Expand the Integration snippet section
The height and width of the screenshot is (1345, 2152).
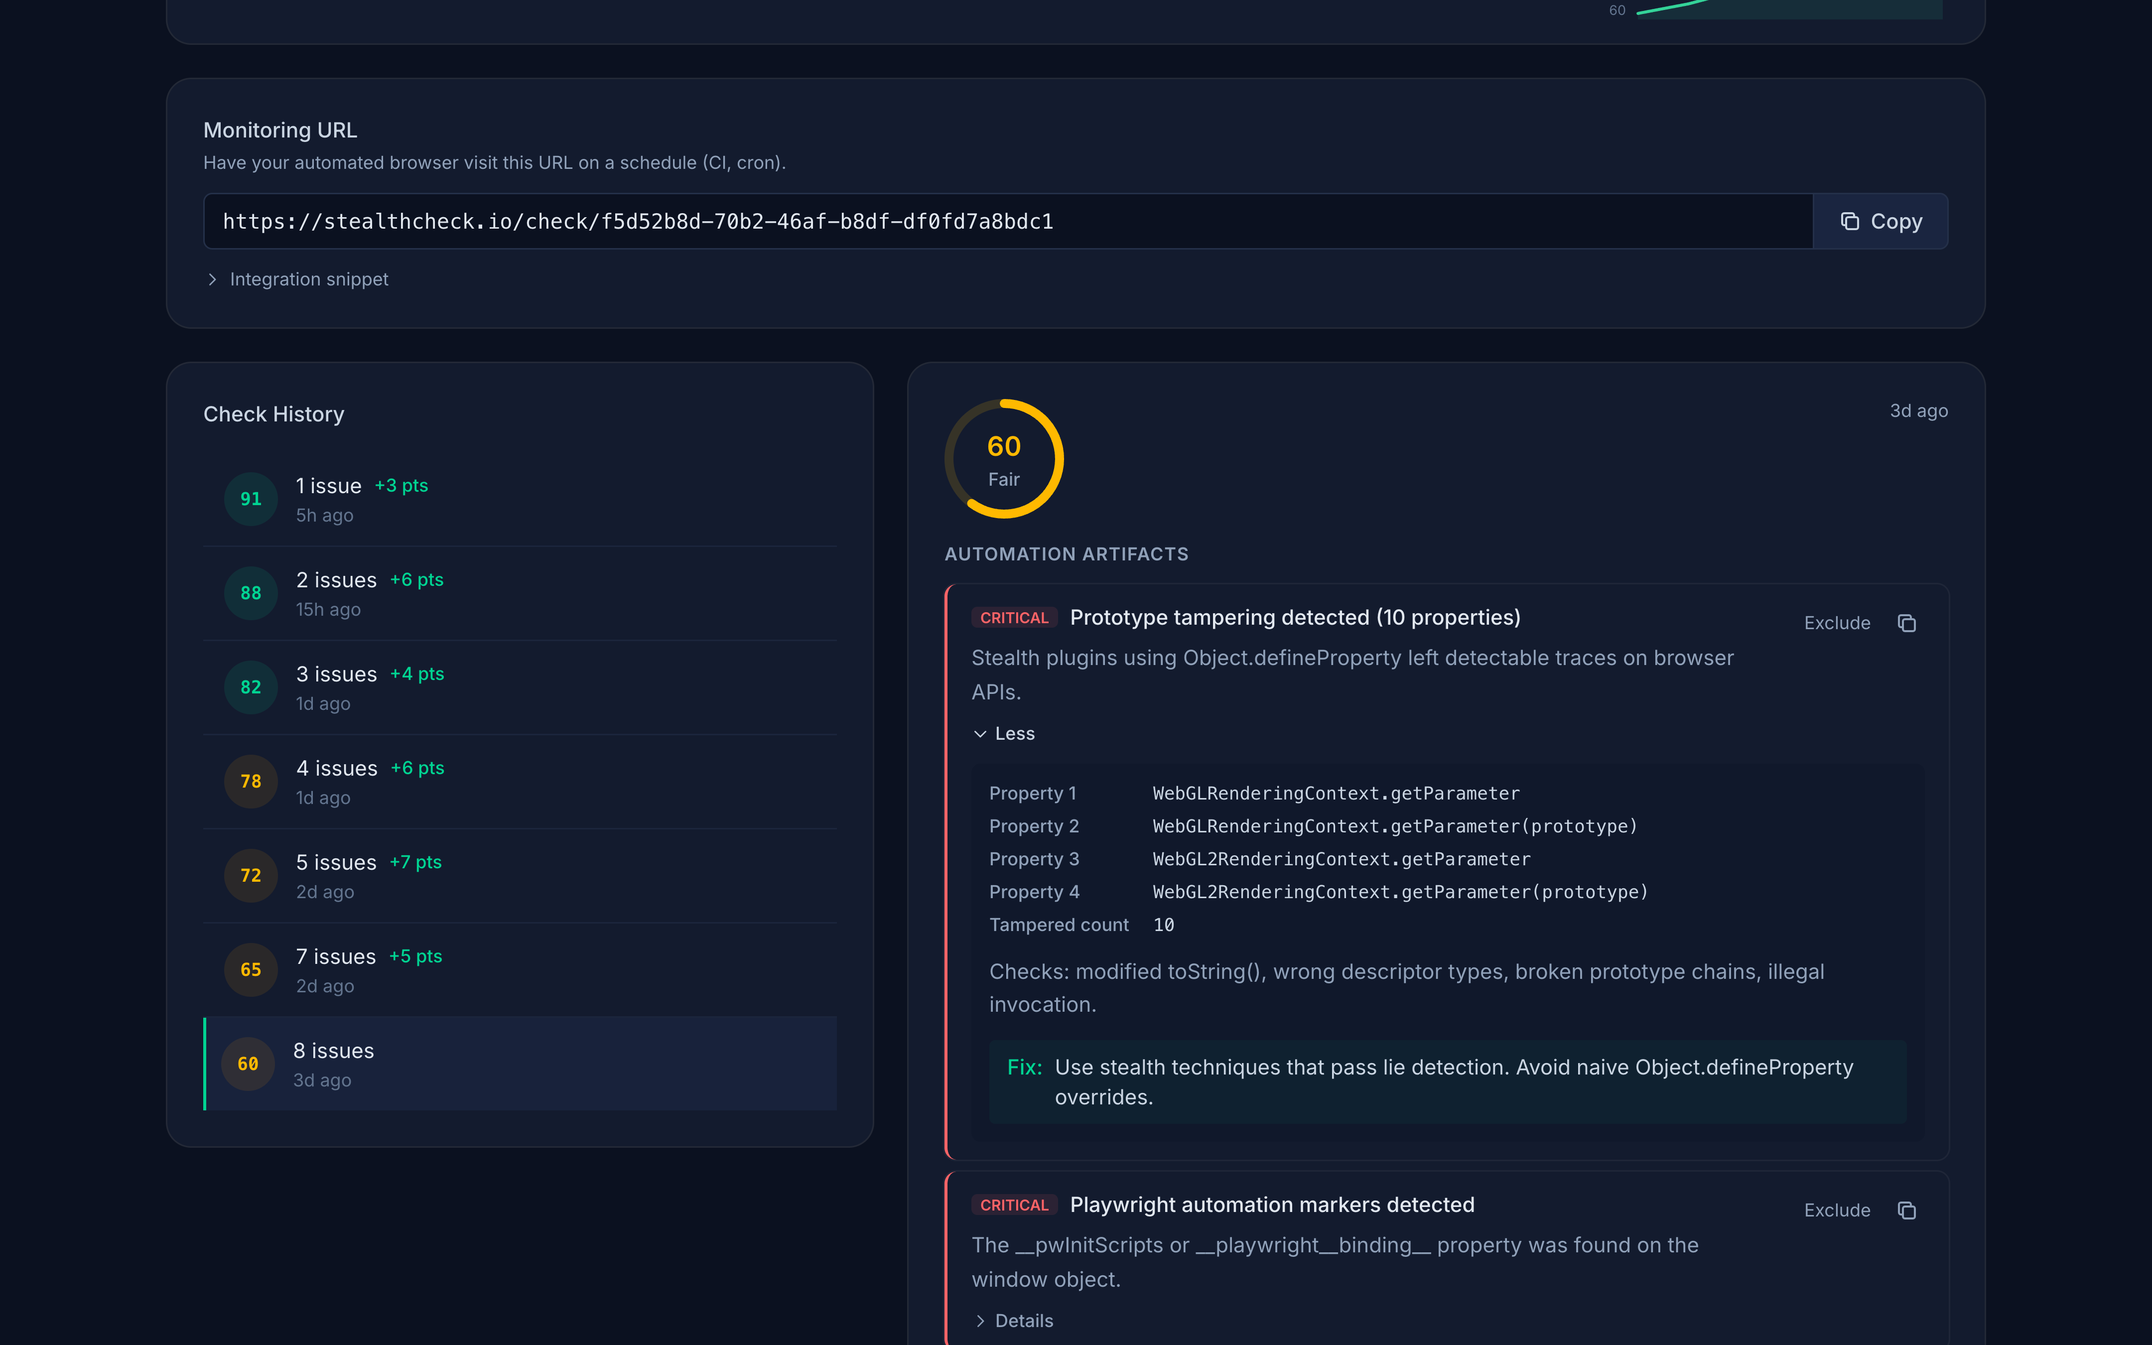pyautogui.click(x=298, y=279)
